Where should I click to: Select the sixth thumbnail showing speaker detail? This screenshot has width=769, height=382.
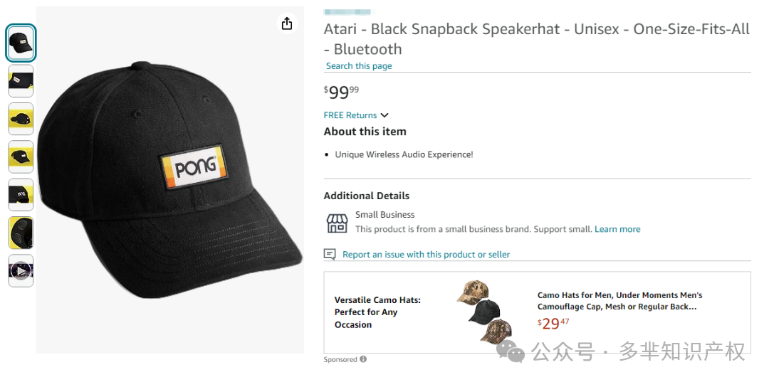21,233
